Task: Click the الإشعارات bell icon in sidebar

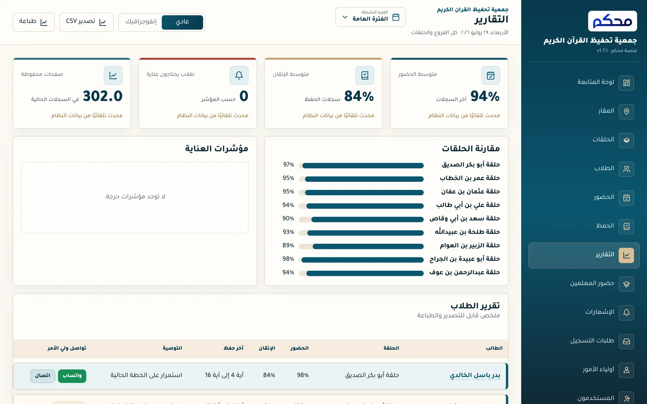Action: 626,313
